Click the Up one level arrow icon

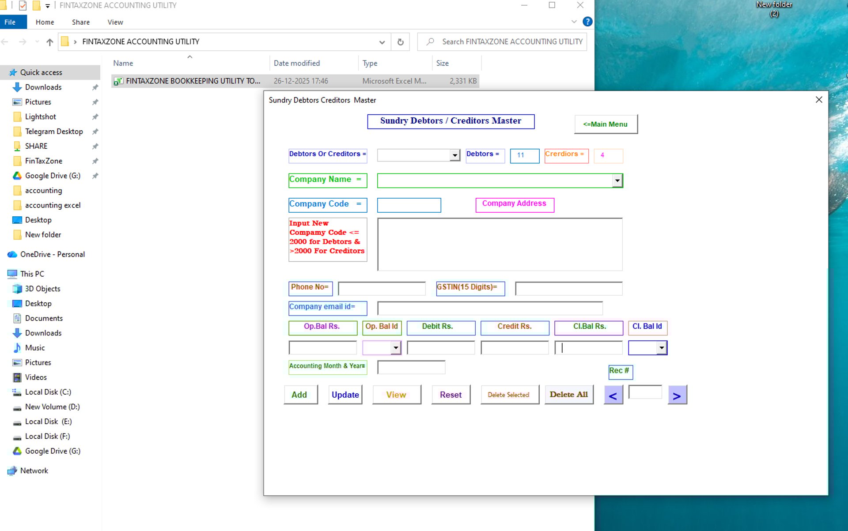[x=49, y=42]
